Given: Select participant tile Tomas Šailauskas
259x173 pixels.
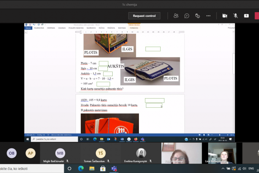Looking at the screenshot, I should pyautogui.click(x=101, y=153).
